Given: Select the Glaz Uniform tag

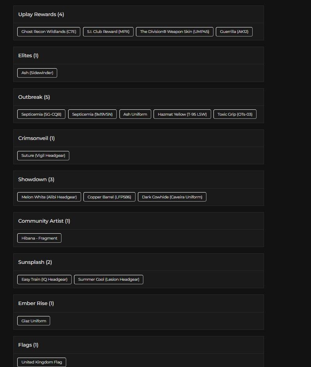Looking at the screenshot, I should (34, 321).
